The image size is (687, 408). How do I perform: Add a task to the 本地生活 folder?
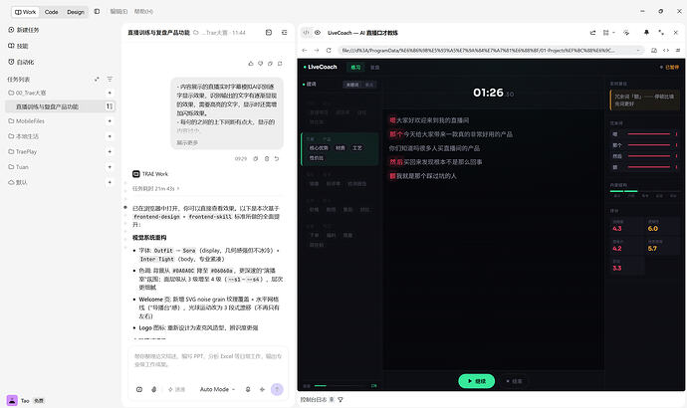pyautogui.click(x=110, y=136)
